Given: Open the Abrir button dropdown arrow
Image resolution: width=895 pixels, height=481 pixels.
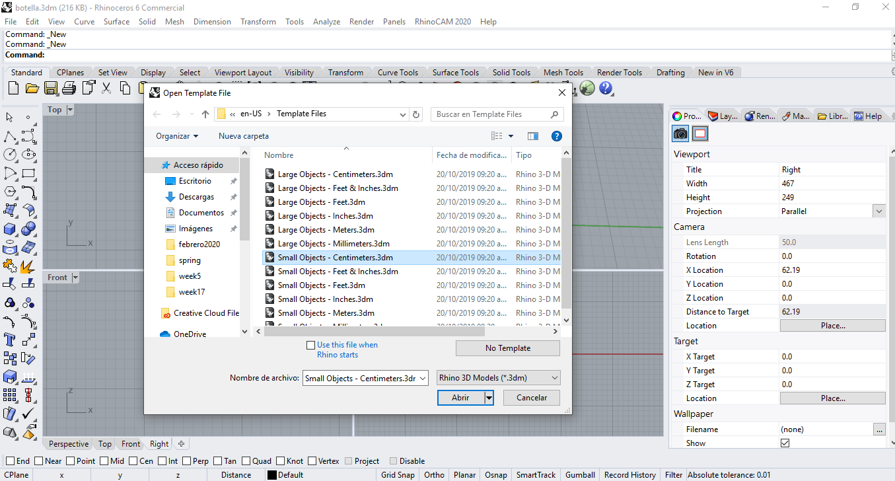Looking at the screenshot, I should pyautogui.click(x=489, y=398).
